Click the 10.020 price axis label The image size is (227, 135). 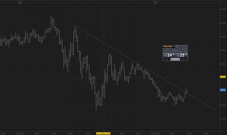[x=223, y=105]
